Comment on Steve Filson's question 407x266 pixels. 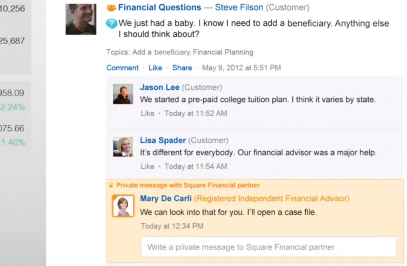pos(122,68)
